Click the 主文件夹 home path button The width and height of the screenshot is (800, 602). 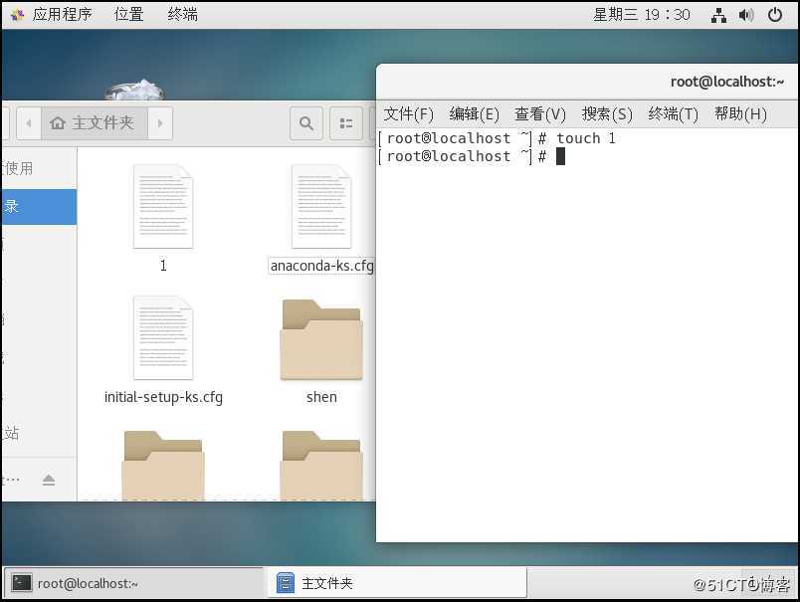click(94, 123)
